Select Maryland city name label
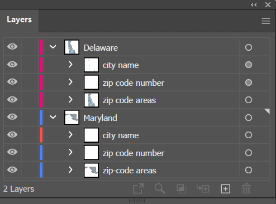The width and height of the screenshot is (276, 204). click(121, 136)
